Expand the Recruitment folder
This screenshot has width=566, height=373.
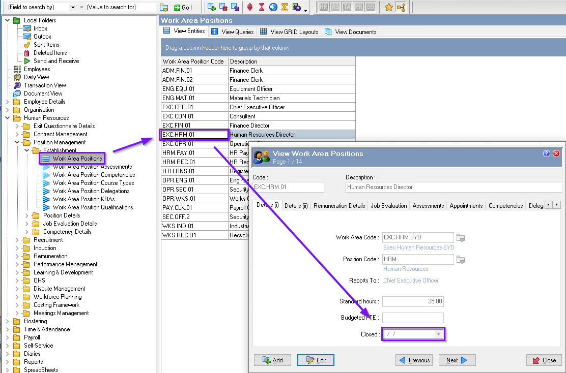[x=17, y=240]
